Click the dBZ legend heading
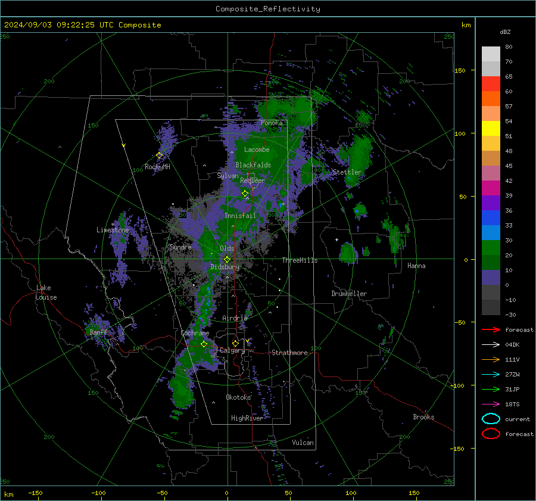This screenshot has height=501, width=536. click(x=505, y=32)
